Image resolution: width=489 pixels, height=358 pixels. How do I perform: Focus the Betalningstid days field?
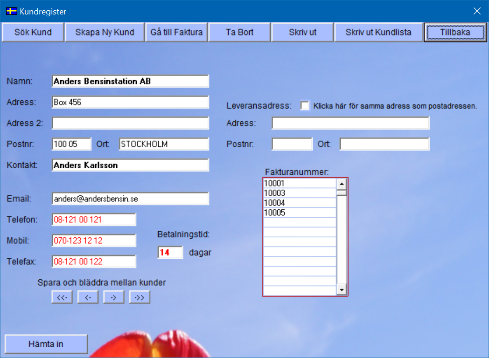[170, 253]
